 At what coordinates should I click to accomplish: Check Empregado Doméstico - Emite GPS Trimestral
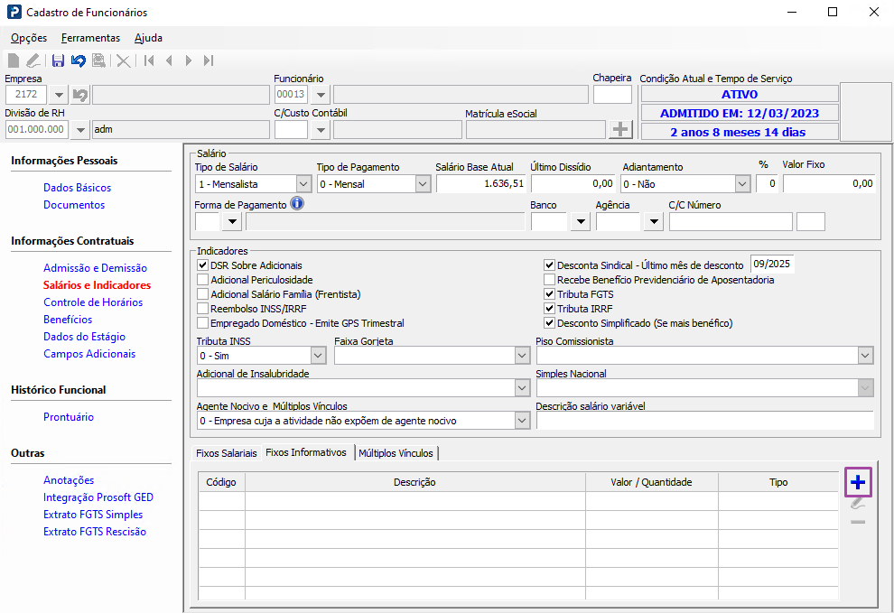tap(202, 323)
